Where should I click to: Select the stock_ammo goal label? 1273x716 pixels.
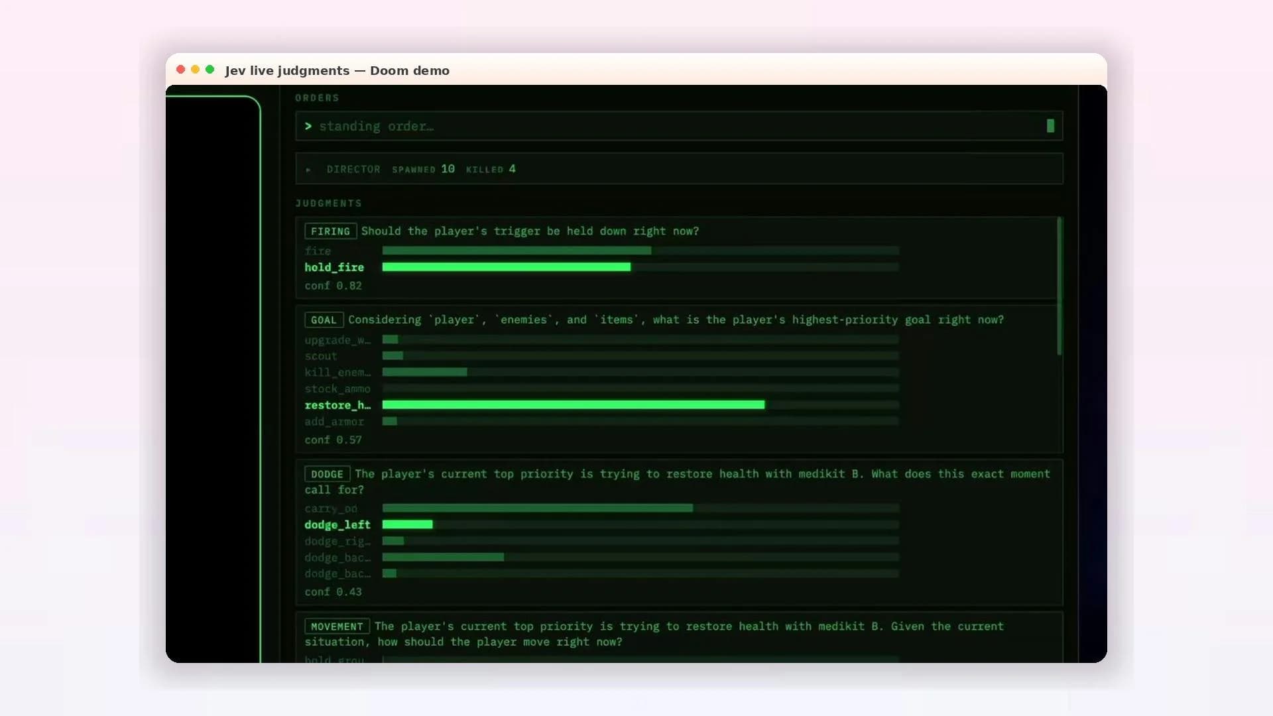(337, 389)
